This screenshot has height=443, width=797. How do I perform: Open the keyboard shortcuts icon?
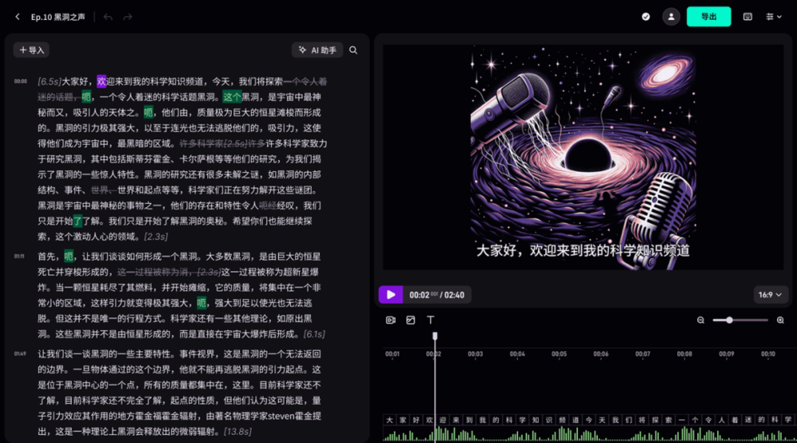click(748, 17)
